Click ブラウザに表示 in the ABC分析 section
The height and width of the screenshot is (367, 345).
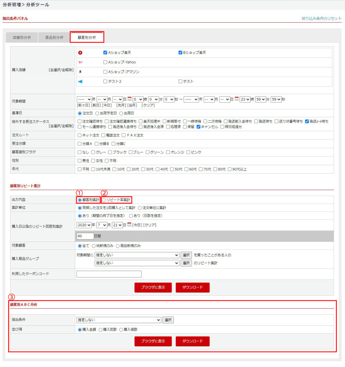pos(153,341)
